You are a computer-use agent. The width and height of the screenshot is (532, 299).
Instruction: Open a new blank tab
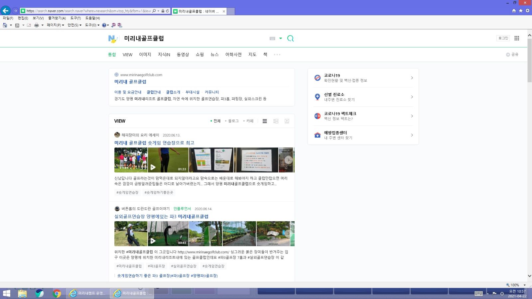[231, 11]
